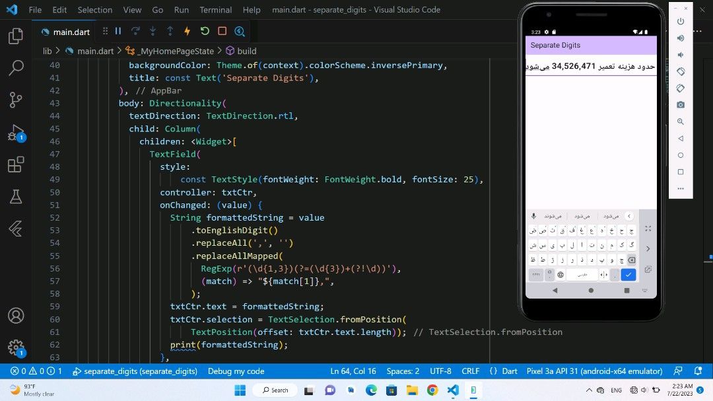Viewport: 713px width, 401px height.
Task: Click the emulator power button
Action: [681, 21]
